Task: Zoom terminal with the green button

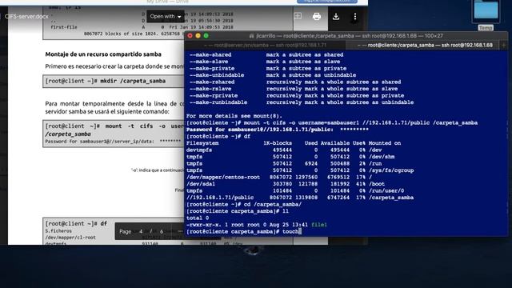Action: point(206,35)
